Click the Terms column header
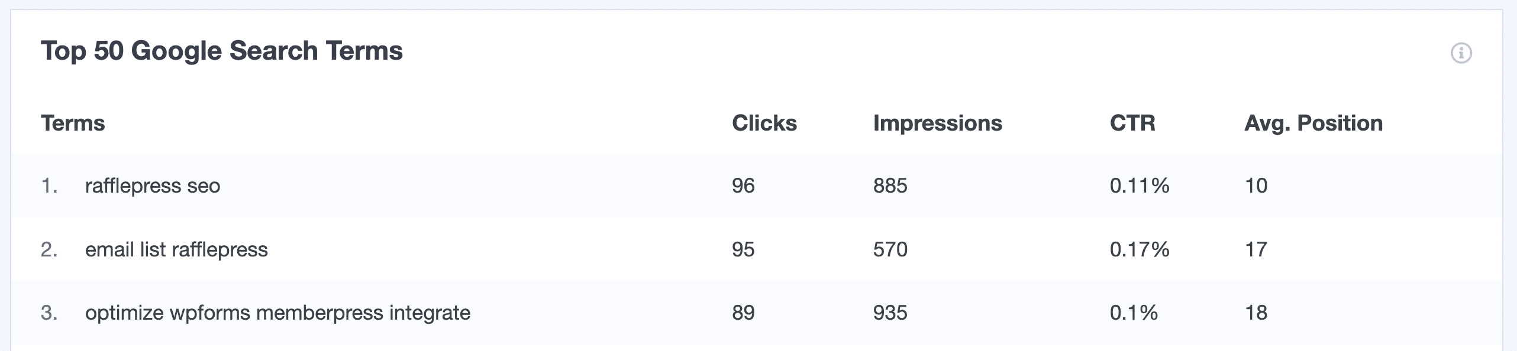Image resolution: width=1517 pixels, height=351 pixels. pyautogui.click(x=73, y=123)
